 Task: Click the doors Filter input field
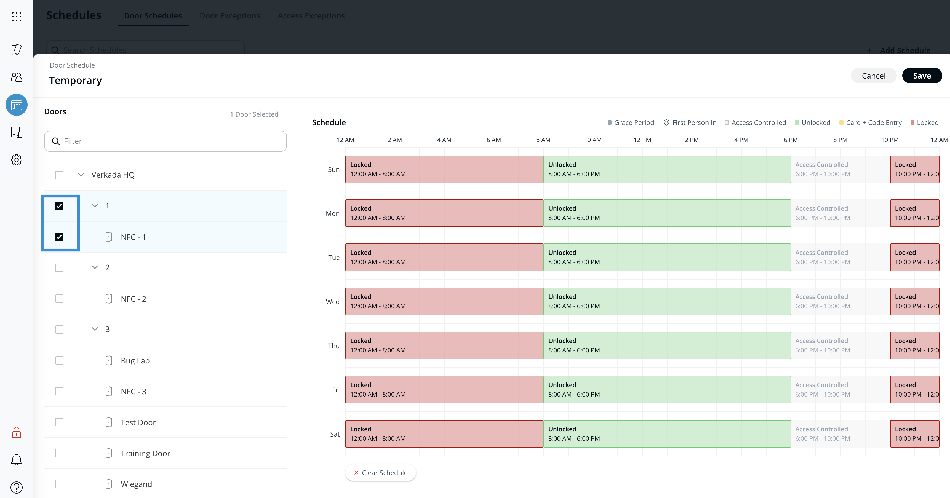pyautogui.click(x=166, y=141)
